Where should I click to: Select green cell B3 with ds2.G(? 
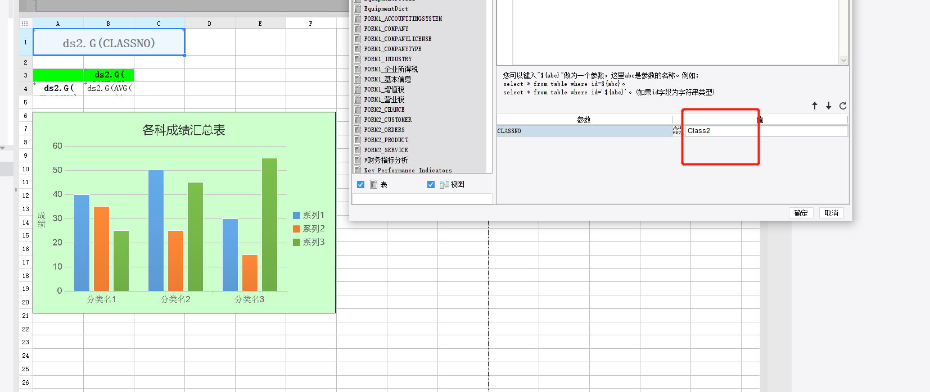(x=109, y=75)
